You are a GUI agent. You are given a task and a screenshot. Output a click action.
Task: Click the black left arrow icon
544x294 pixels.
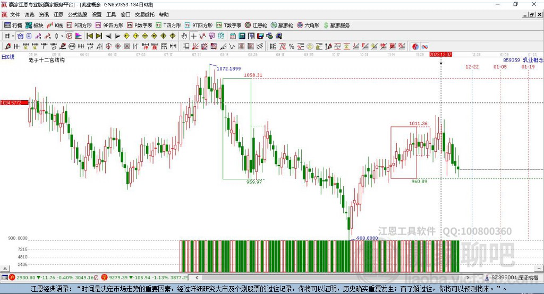pos(108,36)
